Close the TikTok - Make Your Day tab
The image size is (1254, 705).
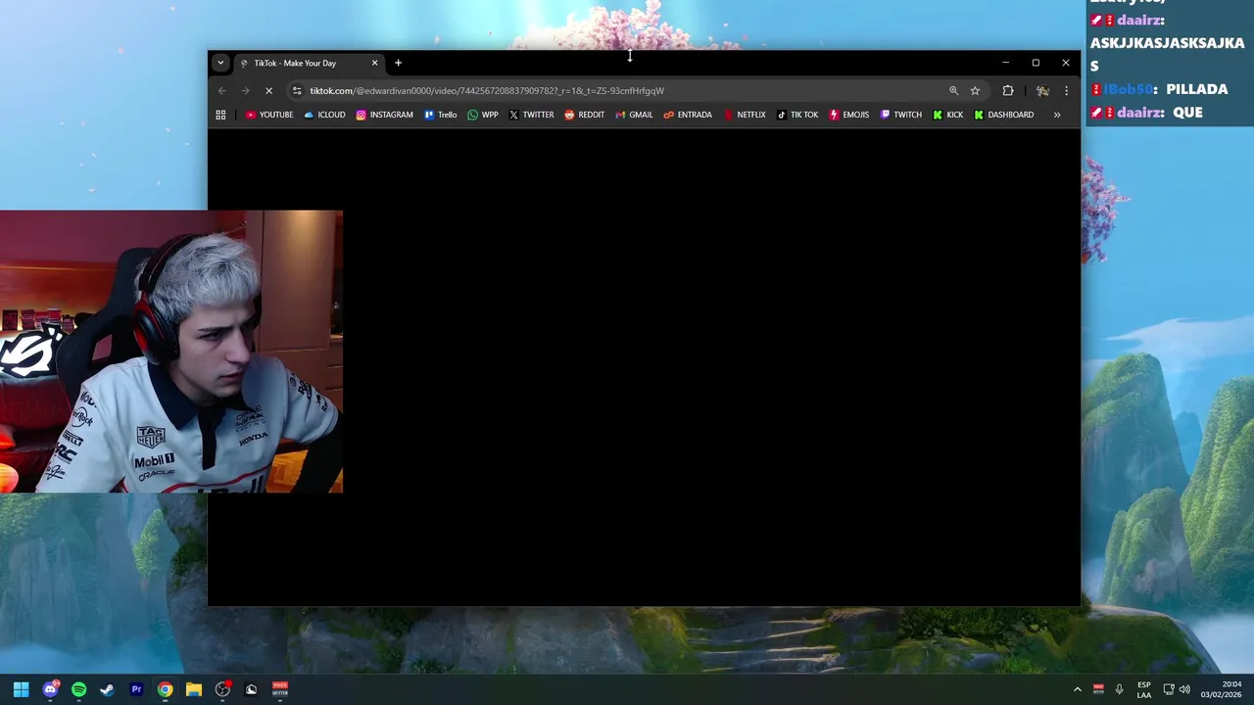(374, 63)
